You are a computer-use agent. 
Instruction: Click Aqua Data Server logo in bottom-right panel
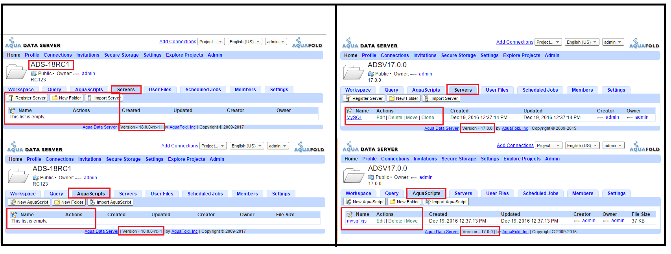[370, 147]
